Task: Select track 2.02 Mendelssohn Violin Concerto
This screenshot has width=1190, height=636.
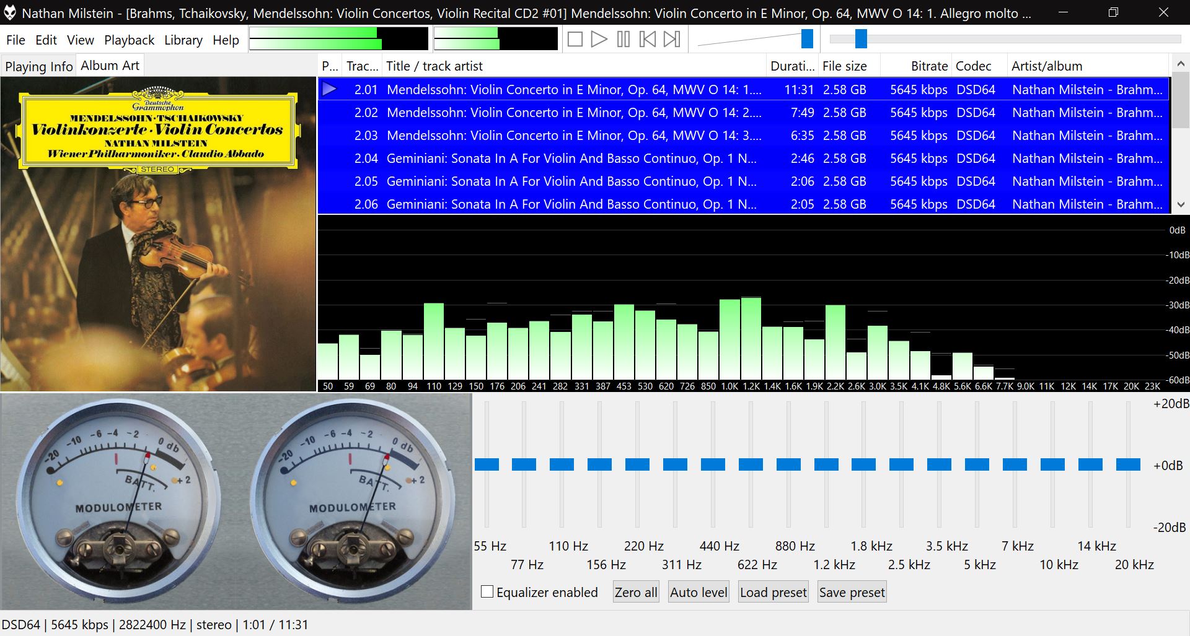Action: (744, 112)
